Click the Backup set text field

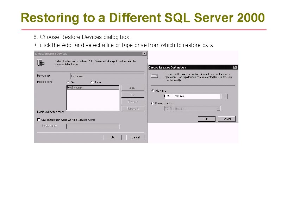coord(107,76)
